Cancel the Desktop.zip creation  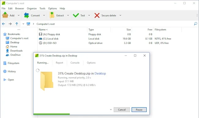point(122,110)
